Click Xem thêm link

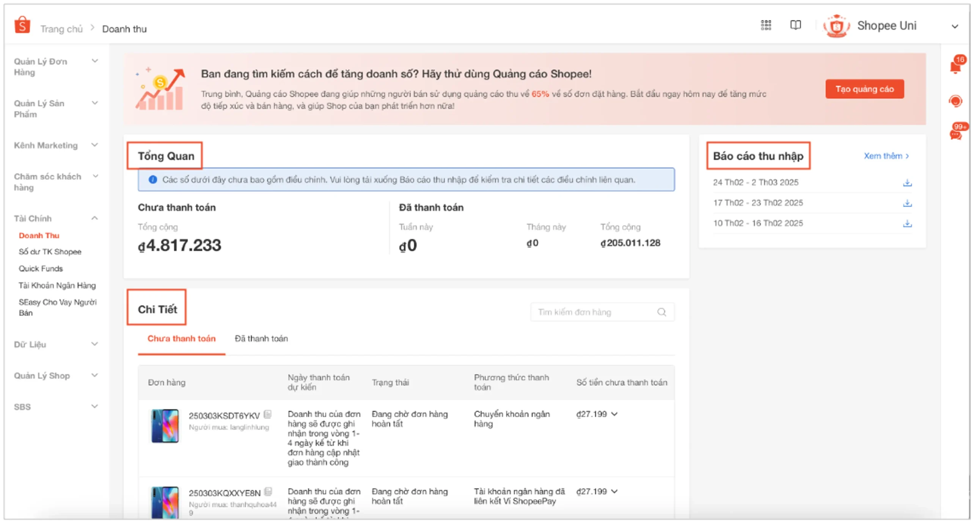point(886,156)
